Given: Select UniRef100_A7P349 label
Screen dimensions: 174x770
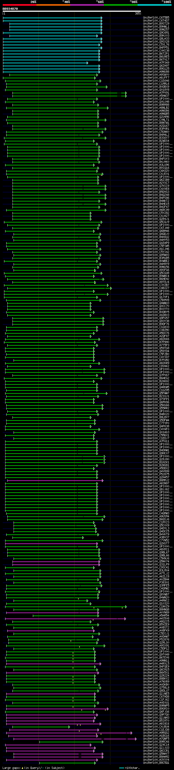Looking at the screenshot, I should tap(156, 63).
